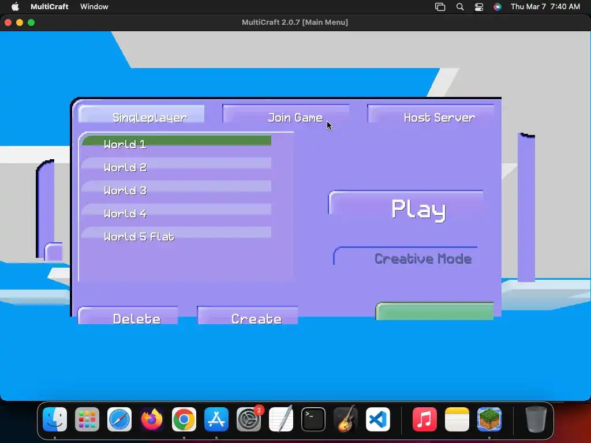This screenshot has height=443, width=591.
Task: Launch Safari from the dock
Action: pyautogui.click(x=119, y=419)
